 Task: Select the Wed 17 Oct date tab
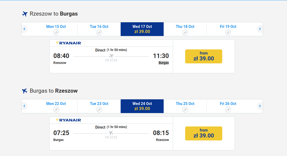142,29
